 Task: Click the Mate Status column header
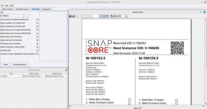point(34,74)
